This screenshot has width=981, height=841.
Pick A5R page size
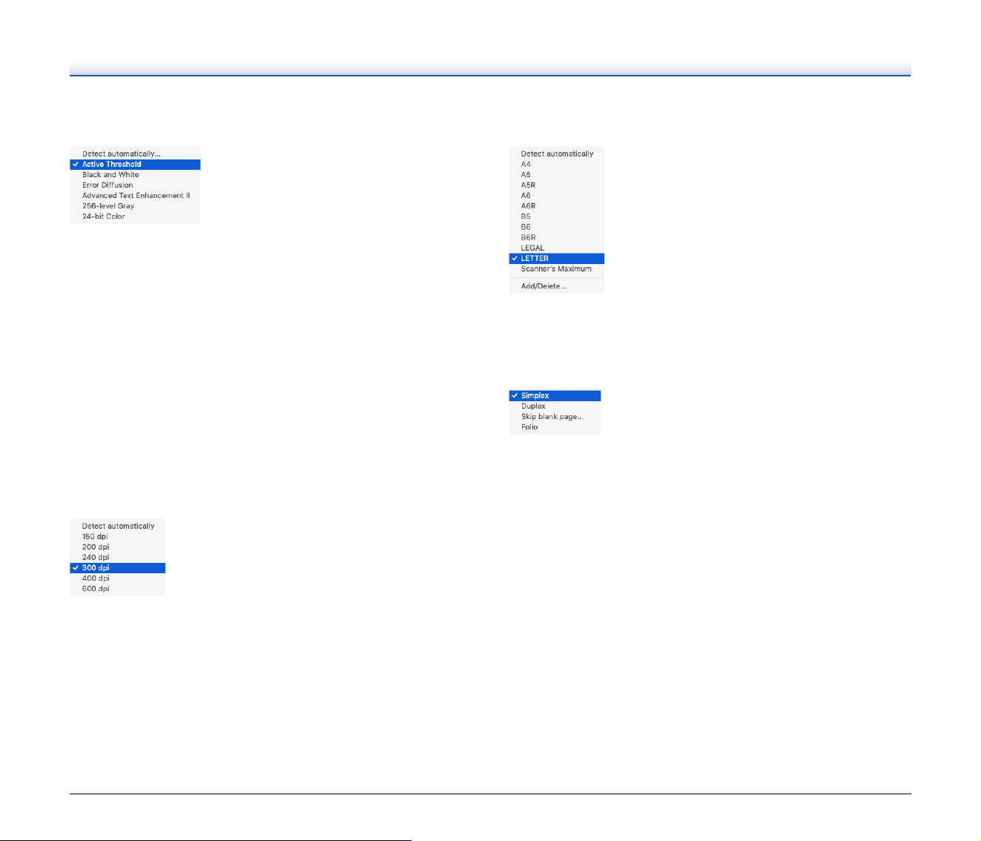[x=557, y=185]
